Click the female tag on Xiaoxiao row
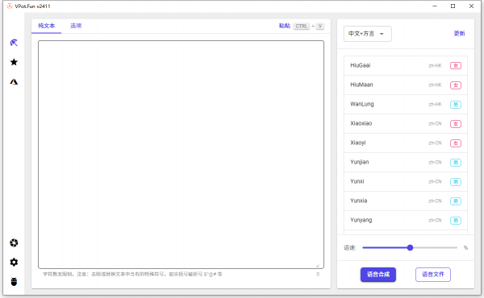The width and height of the screenshot is (484, 298). (456, 124)
